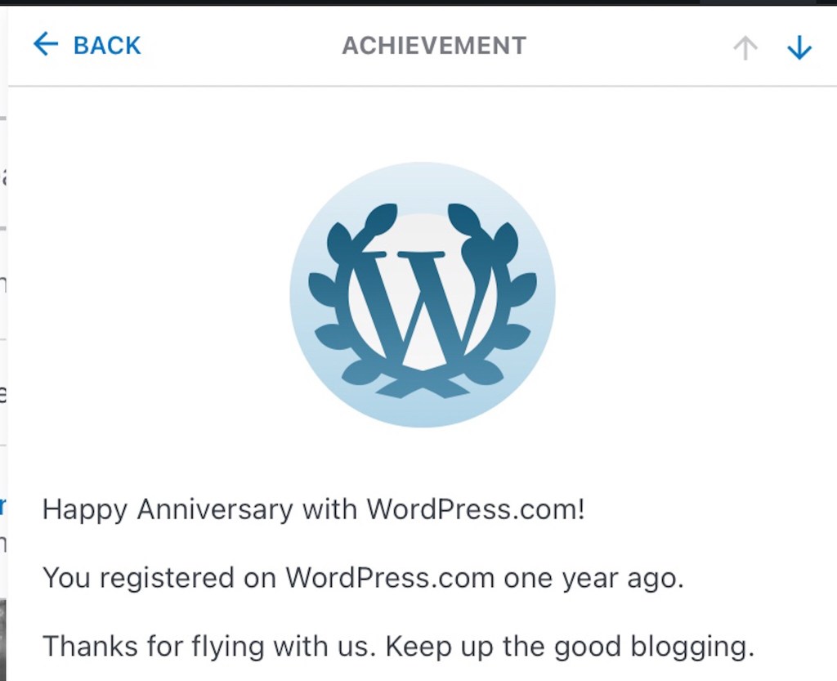
Task: Click the "Keep up the good blogging" sentence
Action: click(570, 647)
